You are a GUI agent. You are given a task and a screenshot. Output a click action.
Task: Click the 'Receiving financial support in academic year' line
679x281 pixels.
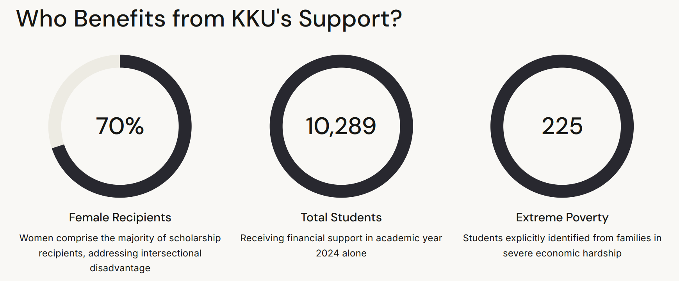tap(341, 238)
